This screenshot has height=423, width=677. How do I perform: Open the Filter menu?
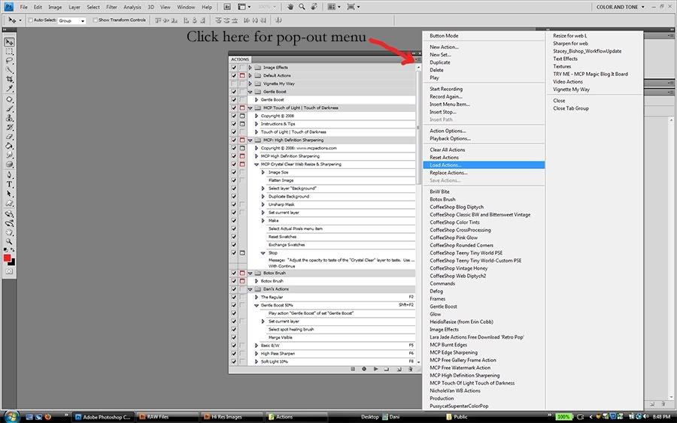point(111,7)
